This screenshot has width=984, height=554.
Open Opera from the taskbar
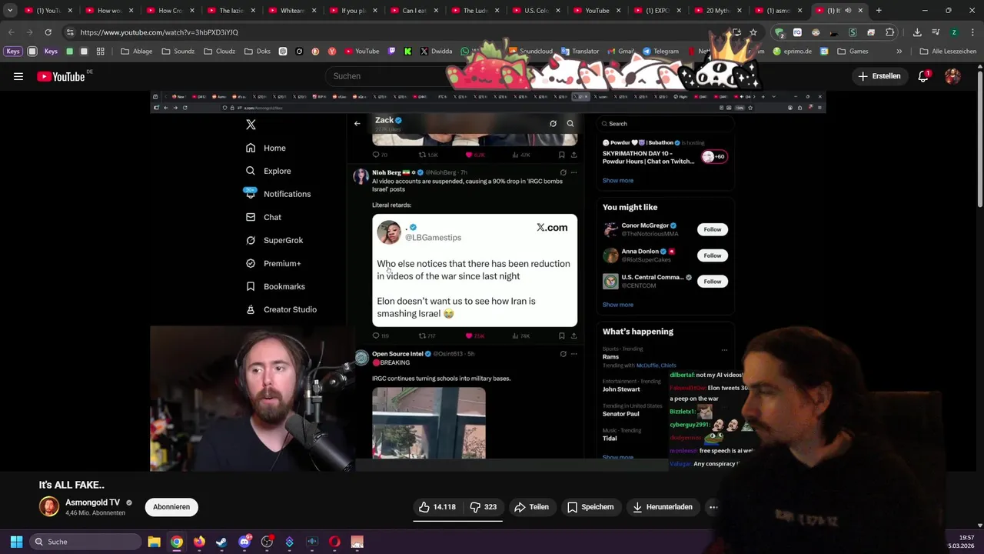click(x=334, y=542)
